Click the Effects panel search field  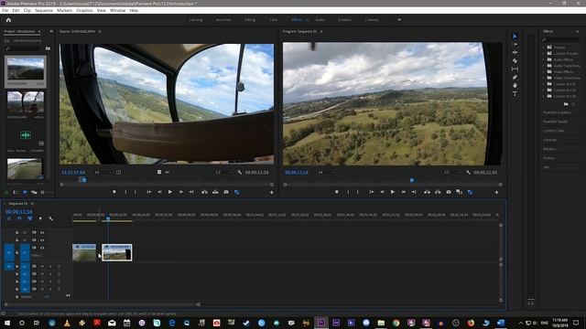tap(560, 39)
